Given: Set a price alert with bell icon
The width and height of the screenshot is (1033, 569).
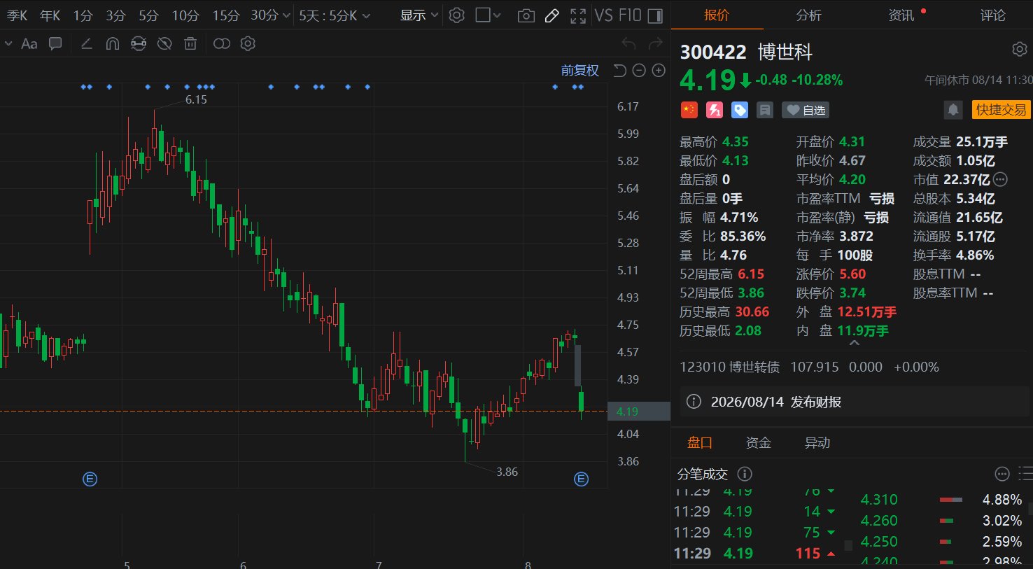Looking at the screenshot, I should [x=953, y=110].
